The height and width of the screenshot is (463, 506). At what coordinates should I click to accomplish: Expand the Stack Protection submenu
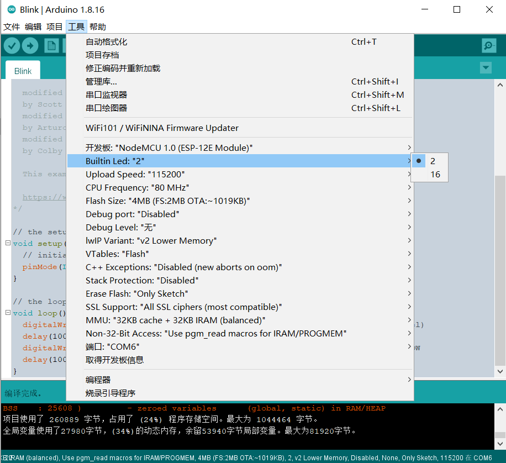[240, 280]
